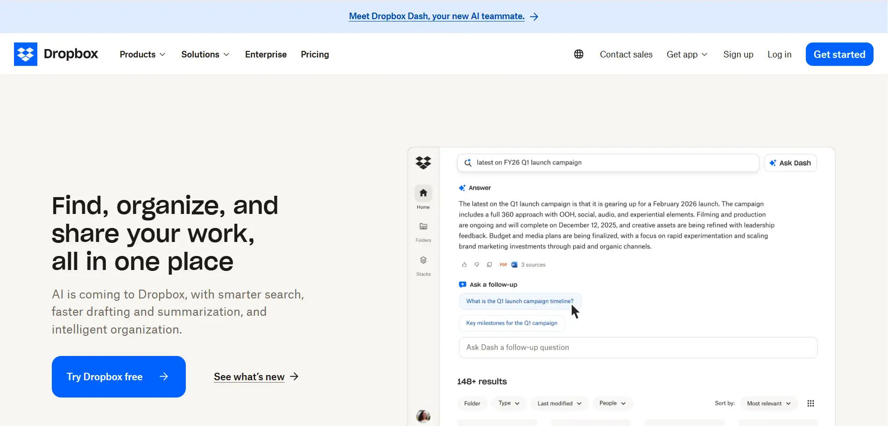Go to the Pricing page

315,54
